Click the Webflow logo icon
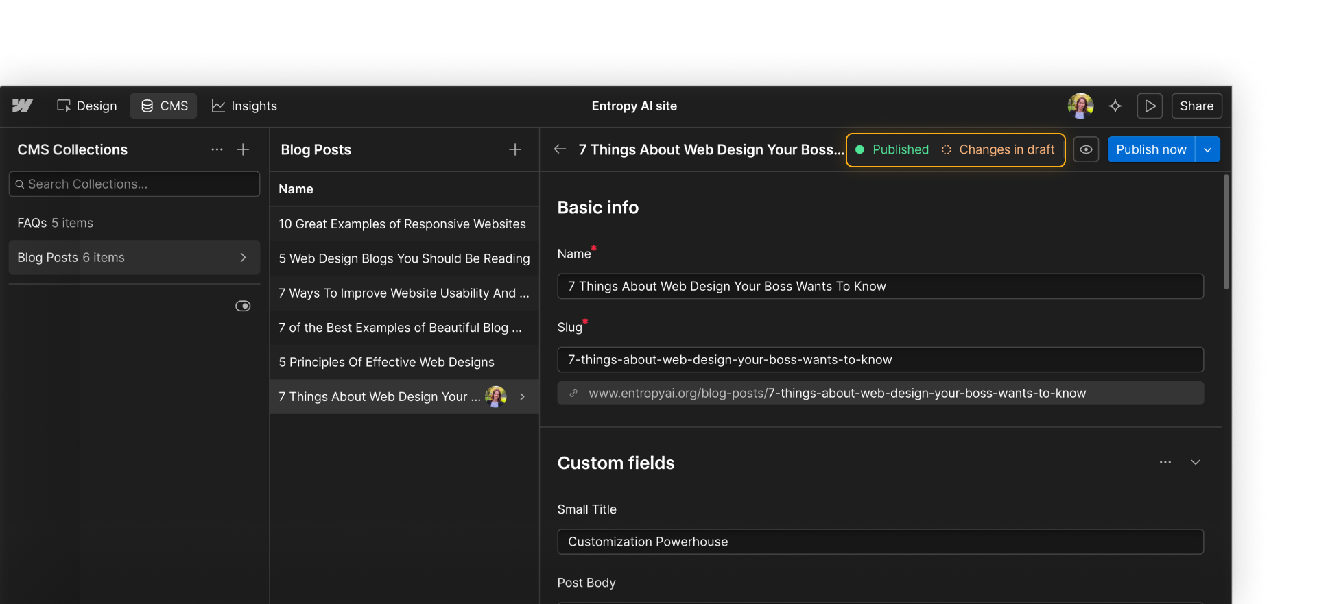This screenshot has height=604, width=1317. [22, 106]
